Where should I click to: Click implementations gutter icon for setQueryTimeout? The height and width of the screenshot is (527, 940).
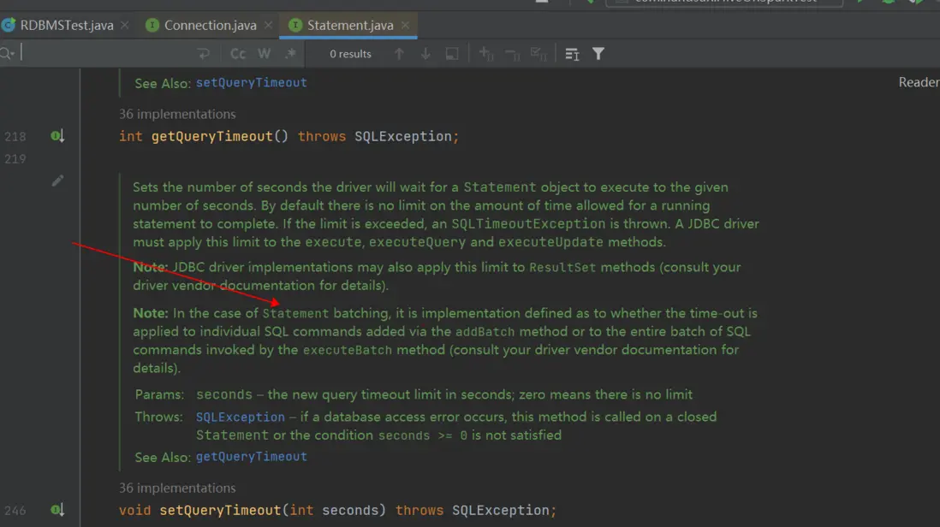pyautogui.click(x=57, y=510)
